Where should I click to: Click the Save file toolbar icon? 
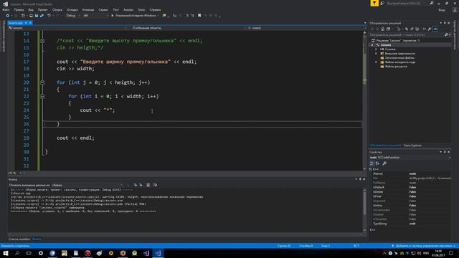[37, 16]
